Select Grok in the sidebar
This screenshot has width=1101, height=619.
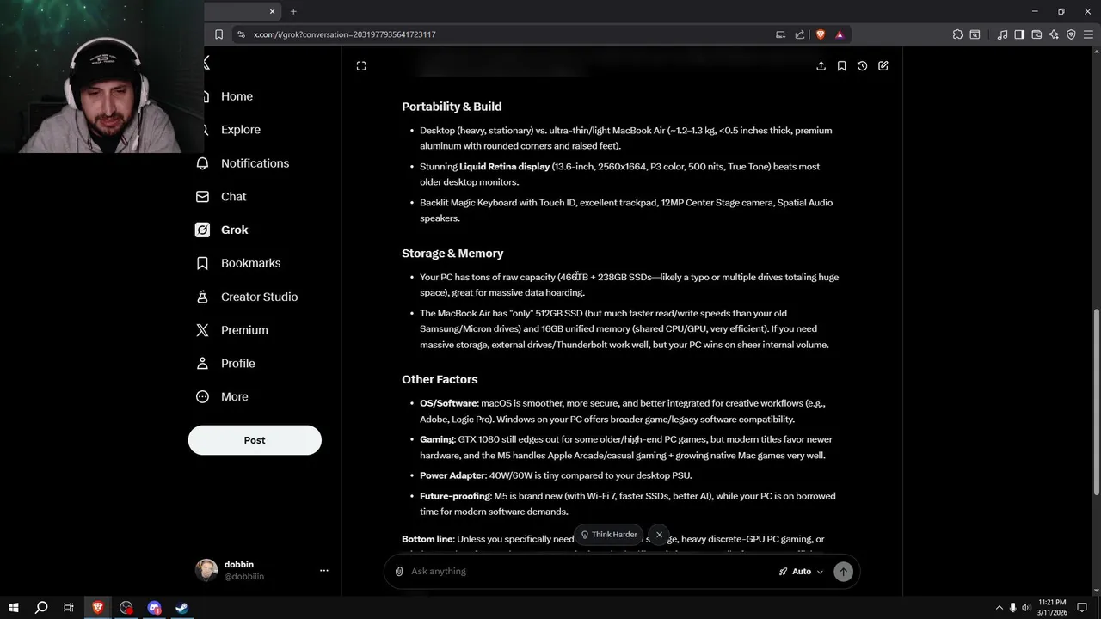point(234,230)
